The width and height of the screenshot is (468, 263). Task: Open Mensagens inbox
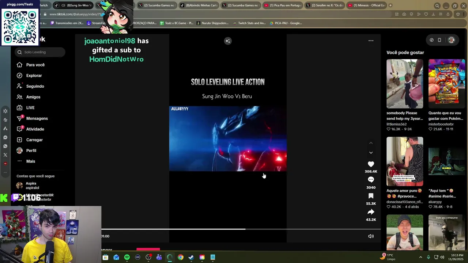[x=32, y=118]
